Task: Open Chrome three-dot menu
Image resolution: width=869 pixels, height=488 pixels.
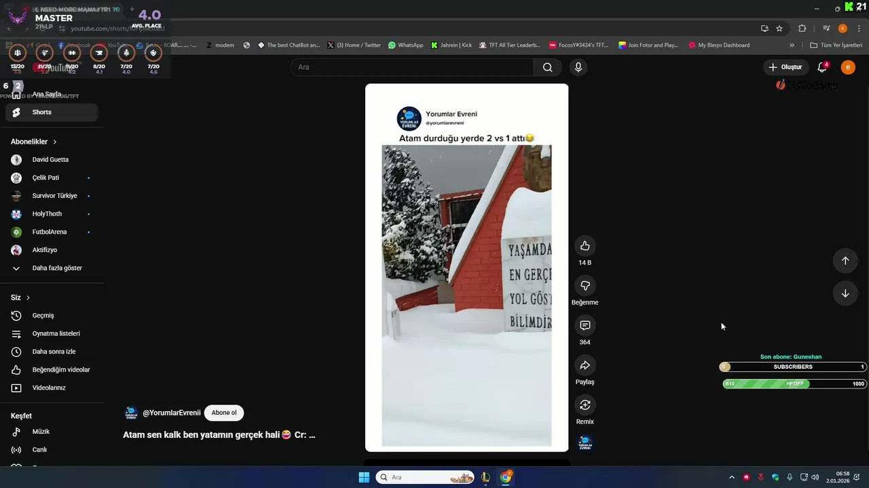Action: (858, 28)
